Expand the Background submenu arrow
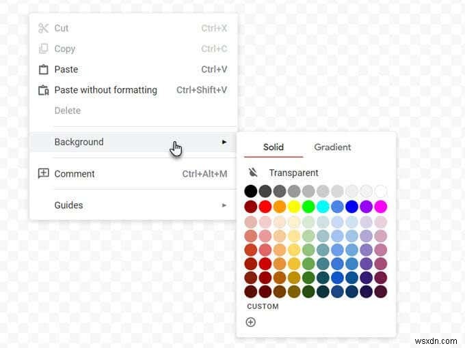Viewport: 465px width, 348px height. pos(224,142)
